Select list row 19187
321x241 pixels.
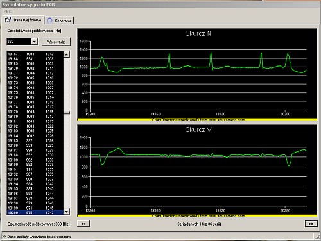[35, 150]
